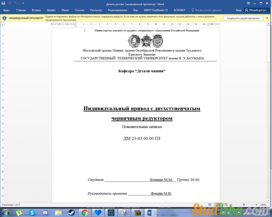Viewport: 272px width, 217px height.
Task: Open the ABBYY FineReader 12 tab
Action: tap(156, 10)
